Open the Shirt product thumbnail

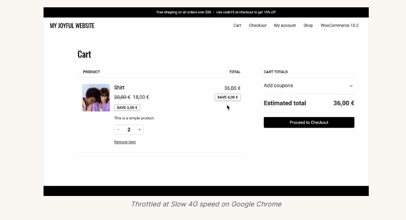pos(96,98)
